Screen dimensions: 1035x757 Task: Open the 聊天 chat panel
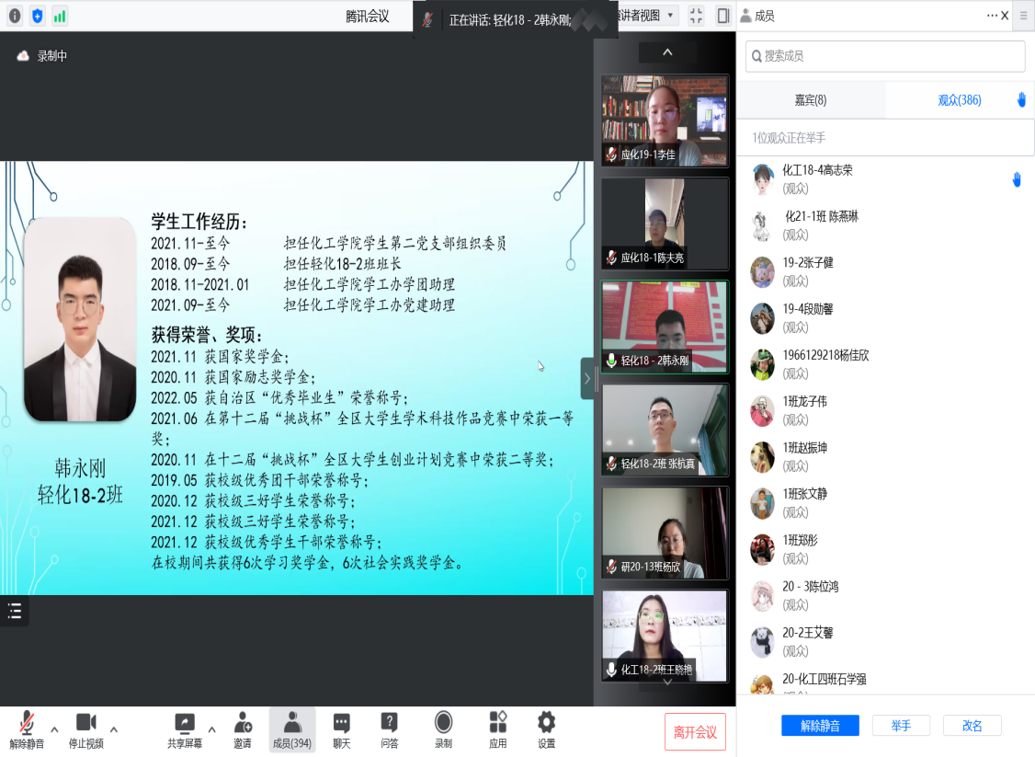click(341, 729)
